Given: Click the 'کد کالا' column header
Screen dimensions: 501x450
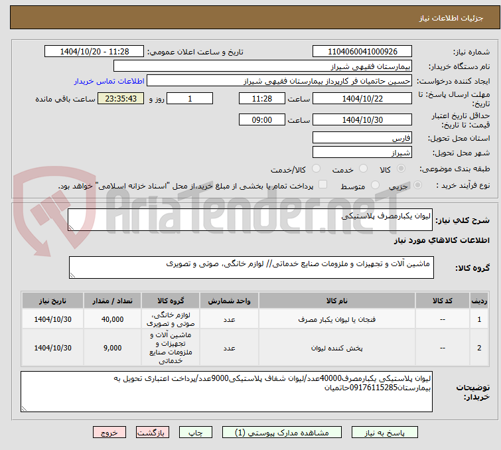Looking at the screenshot, I should coord(442,301).
